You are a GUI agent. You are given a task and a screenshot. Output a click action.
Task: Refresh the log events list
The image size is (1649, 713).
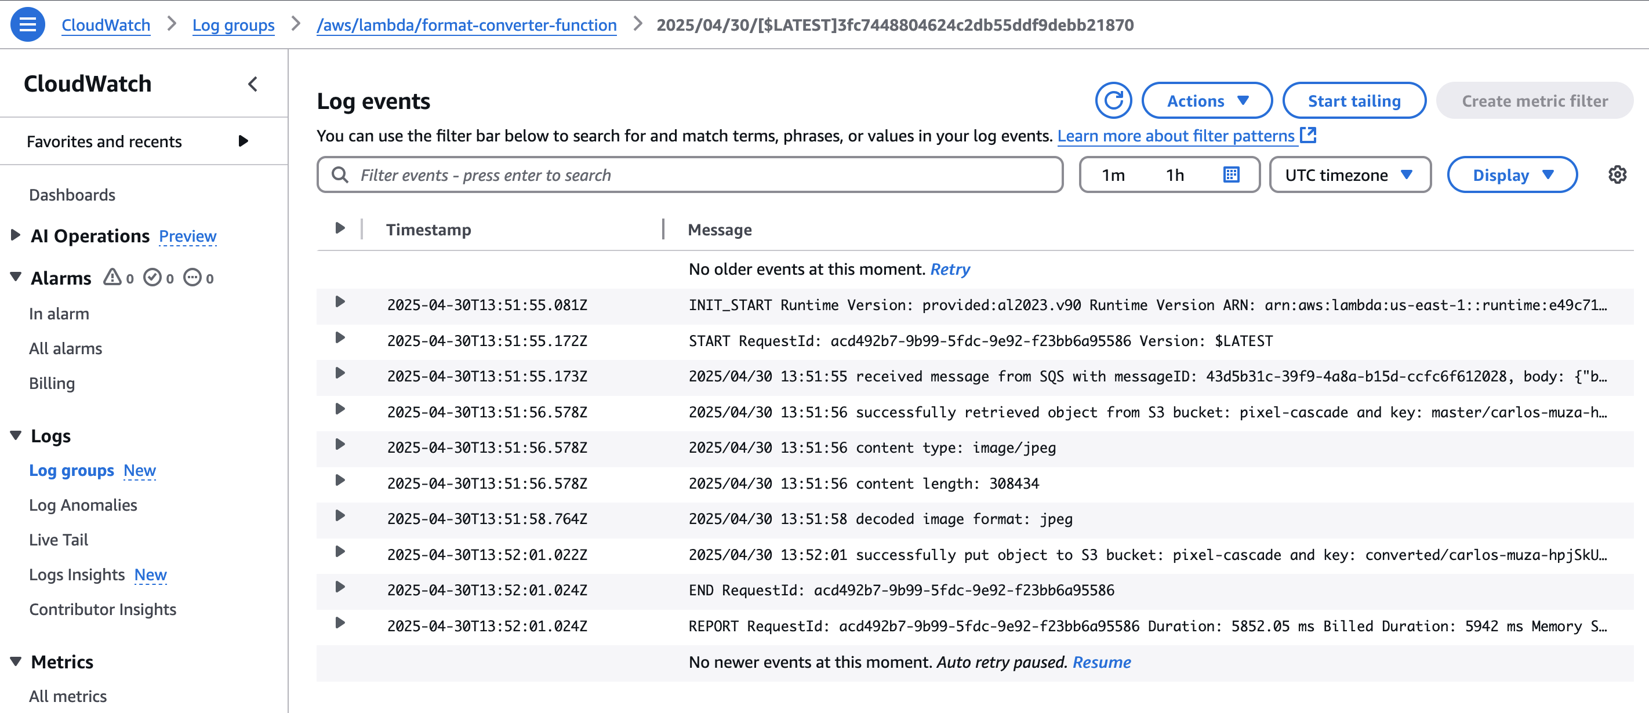[1113, 100]
